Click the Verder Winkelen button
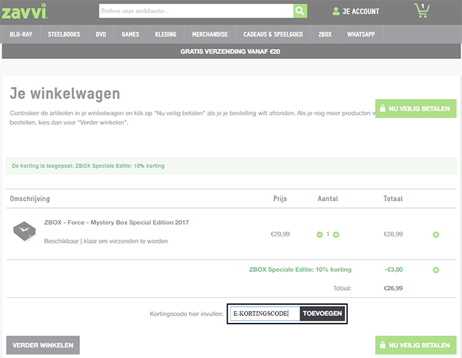This screenshot has height=358, width=462. (43, 345)
